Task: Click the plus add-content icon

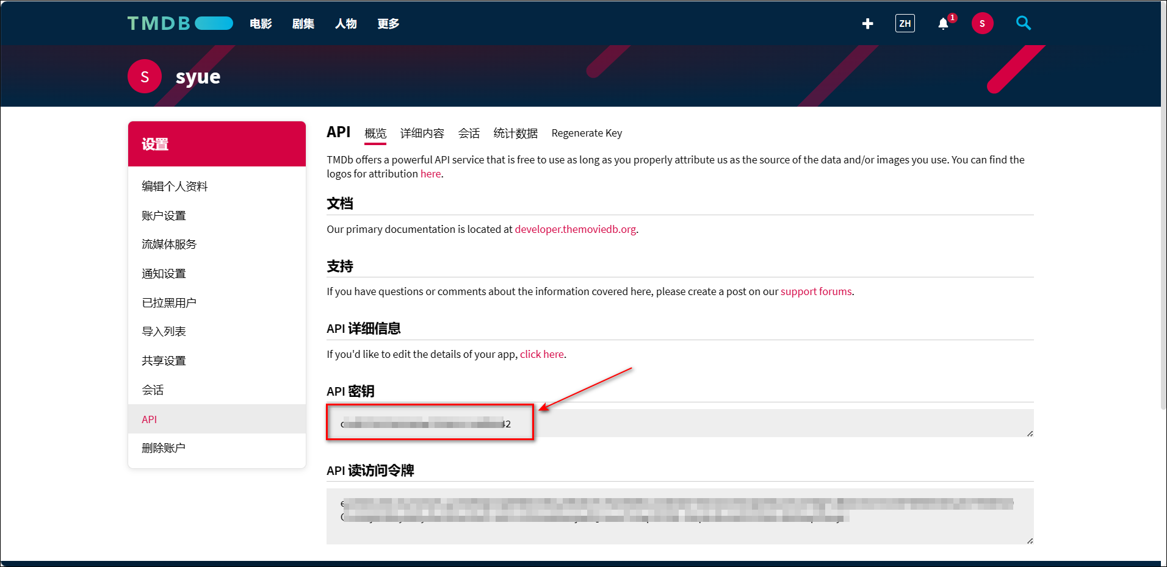Action: click(x=867, y=24)
